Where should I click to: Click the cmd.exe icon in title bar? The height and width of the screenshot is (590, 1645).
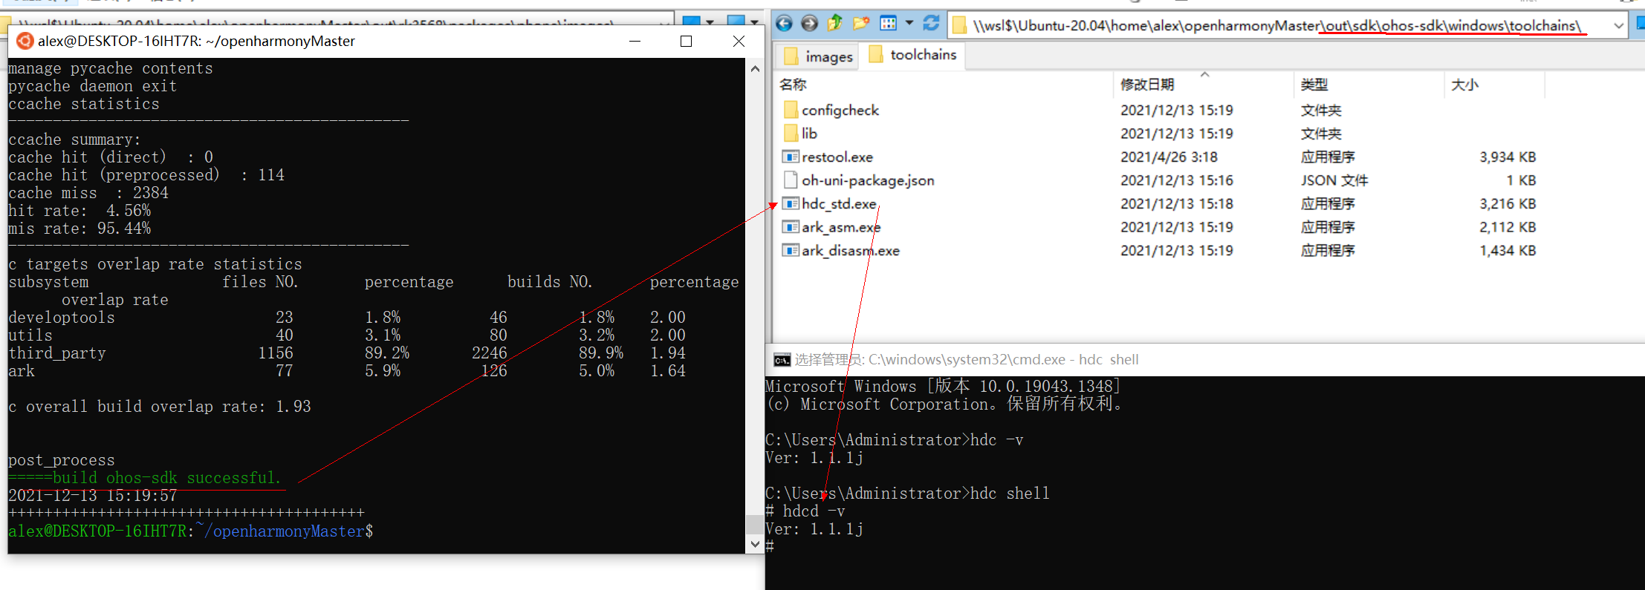pyautogui.click(x=782, y=360)
